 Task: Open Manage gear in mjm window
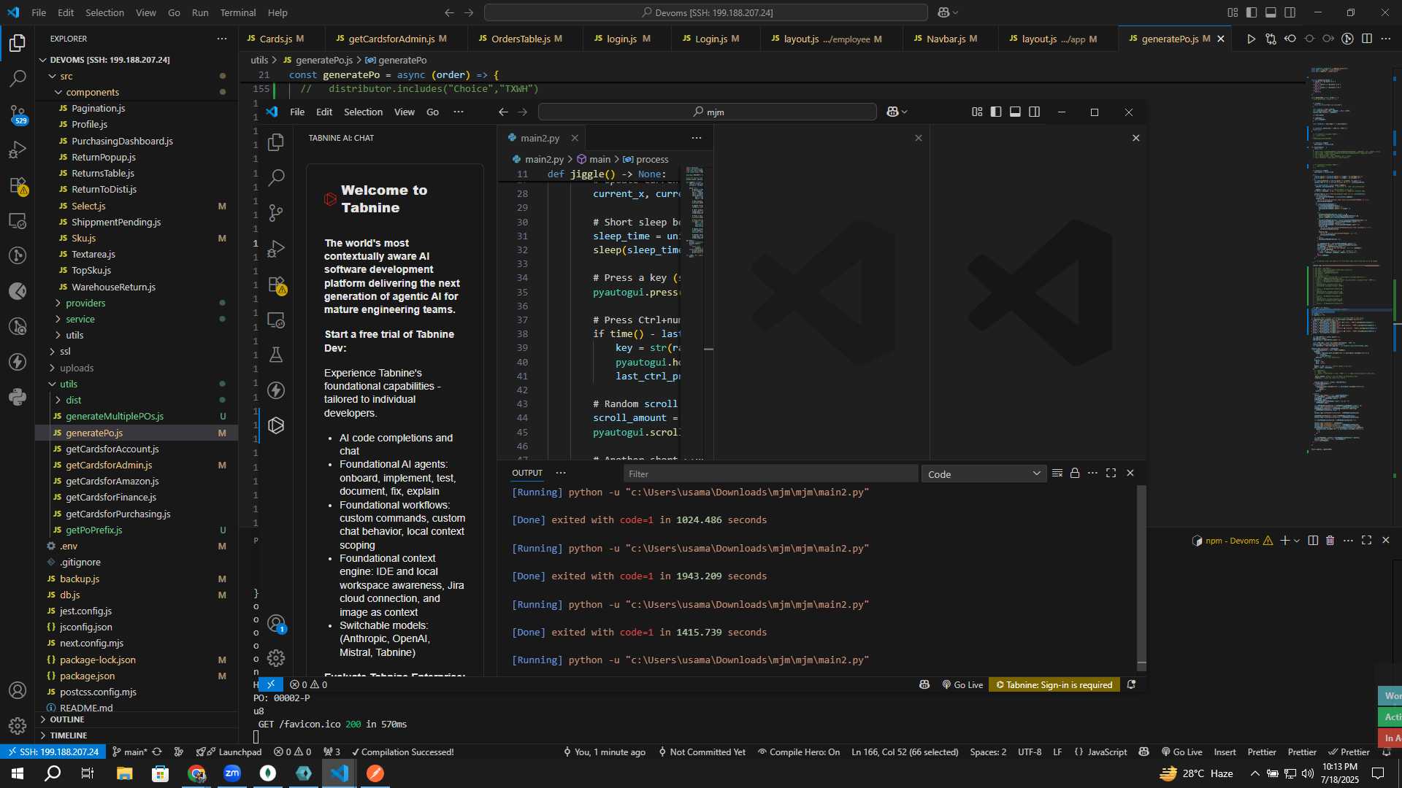pyautogui.click(x=276, y=658)
